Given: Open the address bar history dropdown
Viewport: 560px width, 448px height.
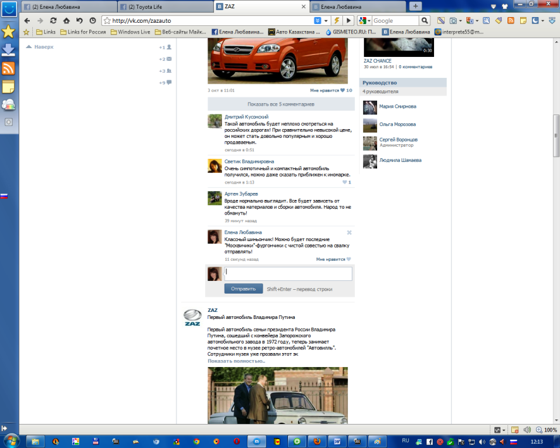Looking at the screenshot, I should click(x=326, y=21).
